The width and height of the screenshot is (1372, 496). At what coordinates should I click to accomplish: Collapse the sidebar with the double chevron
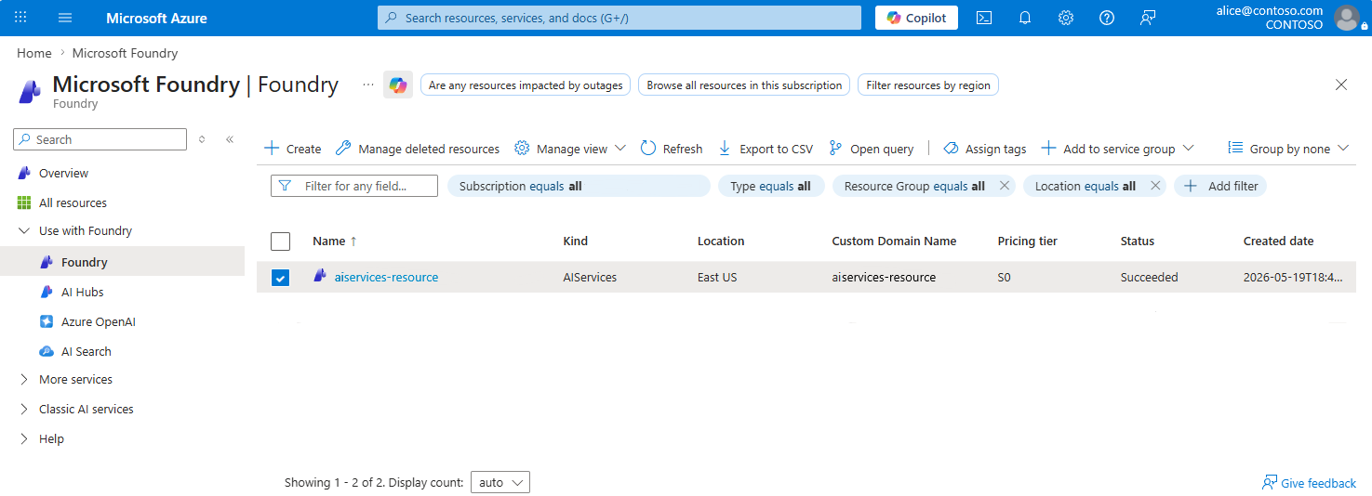click(x=230, y=139)
